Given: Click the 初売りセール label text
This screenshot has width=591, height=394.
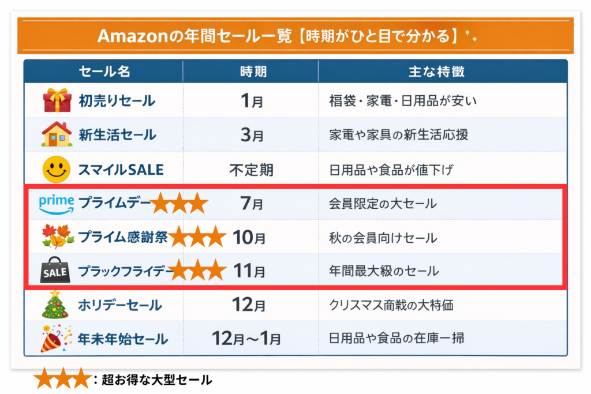Looking at the screenshot, I should click(x=117, y=101).
